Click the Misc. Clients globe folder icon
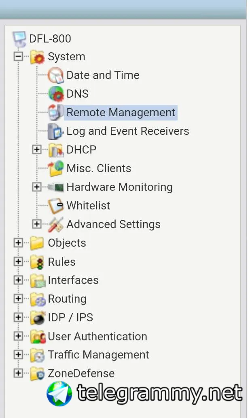 pos(56,168)
